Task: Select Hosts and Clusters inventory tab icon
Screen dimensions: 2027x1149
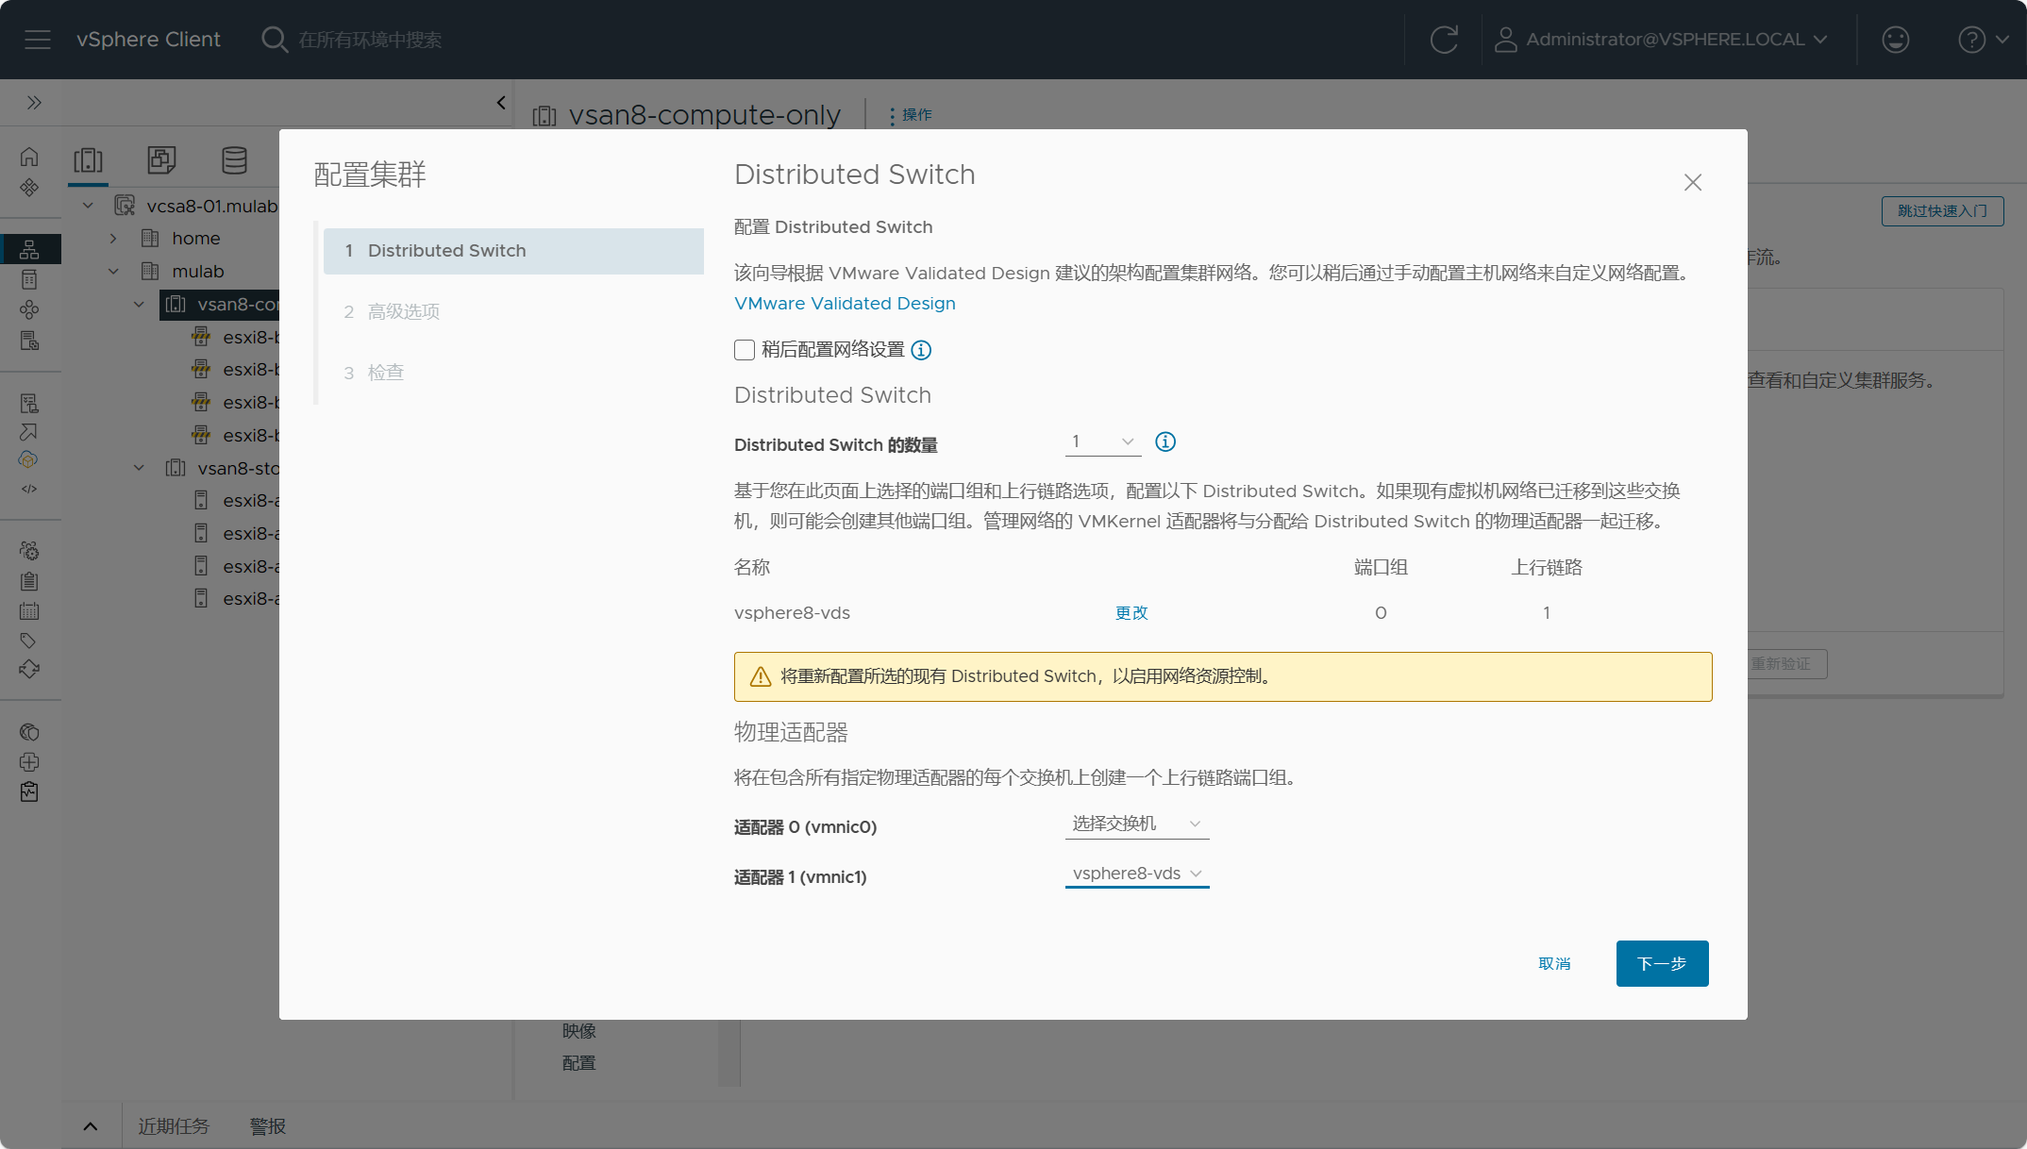Action: pyautogui.click(x=88, y=159)
